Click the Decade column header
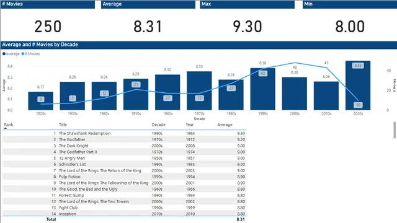 click(x=159, y=125)
